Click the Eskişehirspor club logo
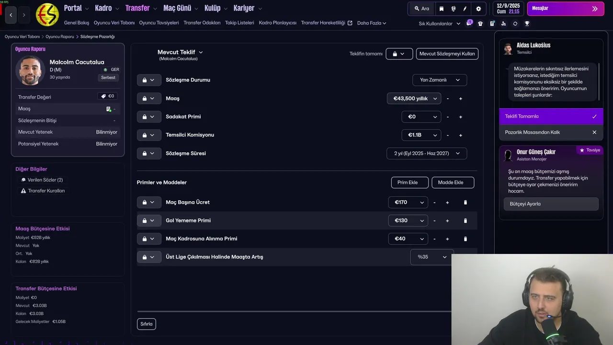Viewport: 613px width, 345px height. point(47,14)
